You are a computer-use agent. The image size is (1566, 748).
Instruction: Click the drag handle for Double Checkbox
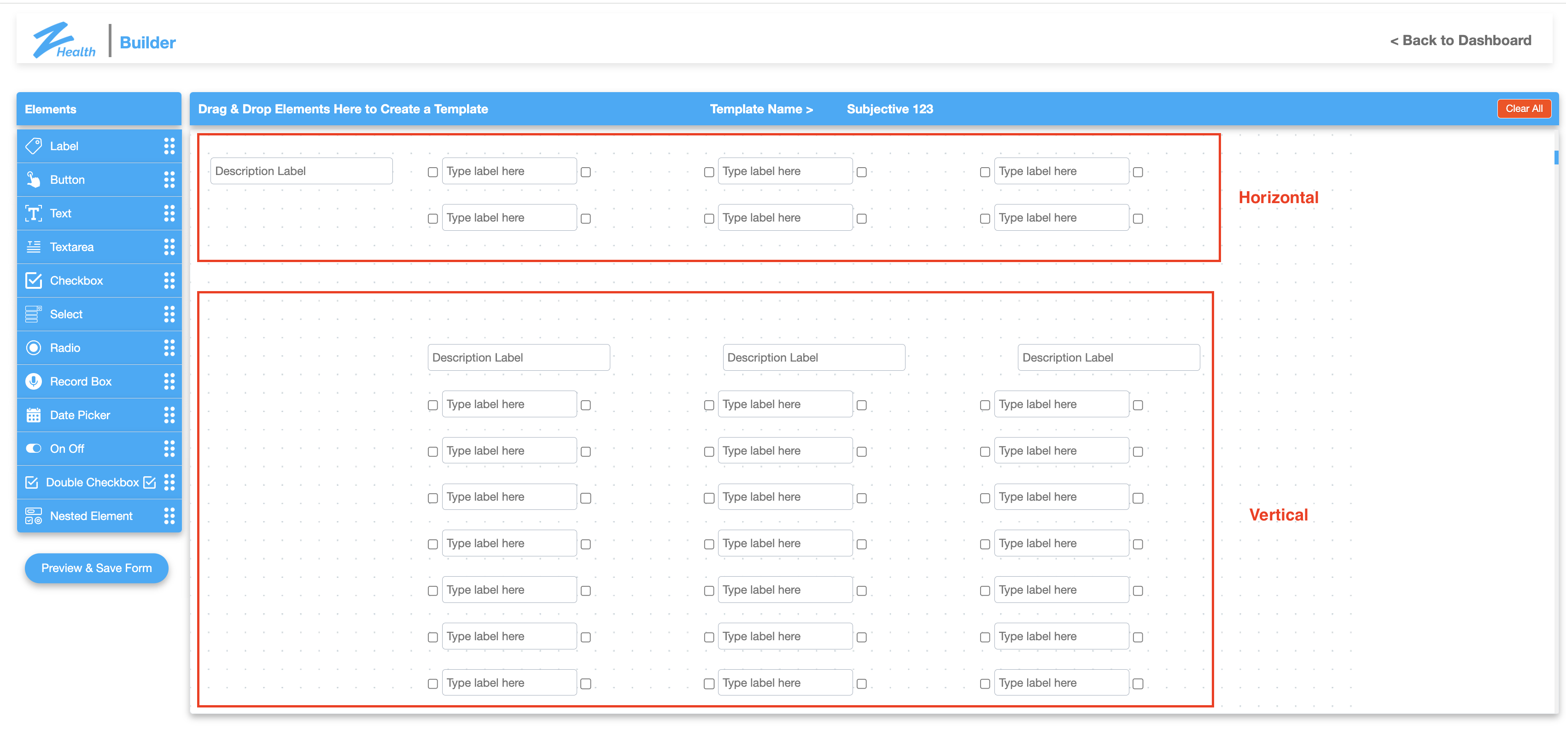click(x=169, y=482)
